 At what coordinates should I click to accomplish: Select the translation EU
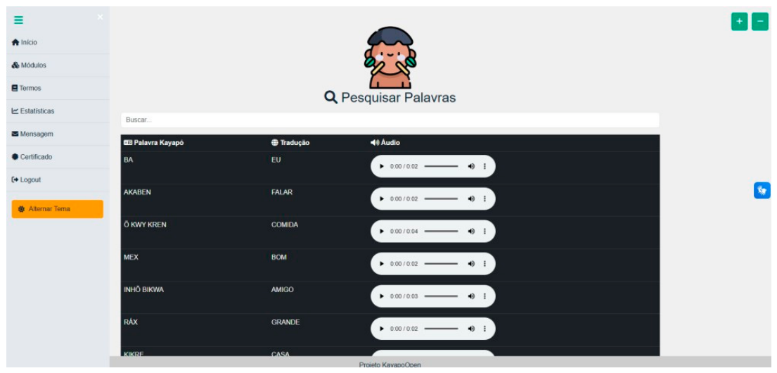[x=276, y=160]
